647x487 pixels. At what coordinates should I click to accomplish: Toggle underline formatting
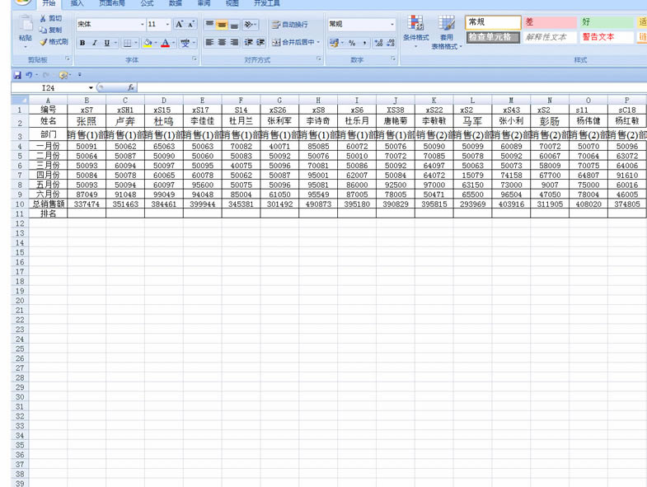coord(107,43)
